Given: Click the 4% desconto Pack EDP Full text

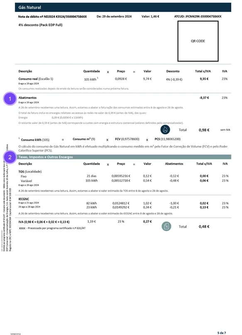Looking at the screenshot, I should click(40, 25).
